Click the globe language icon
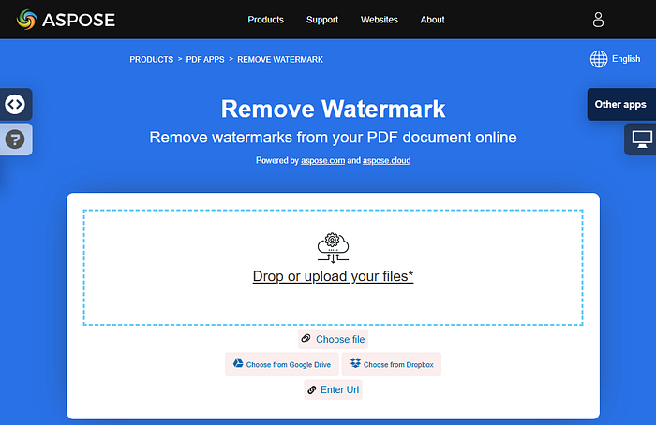 599,59
